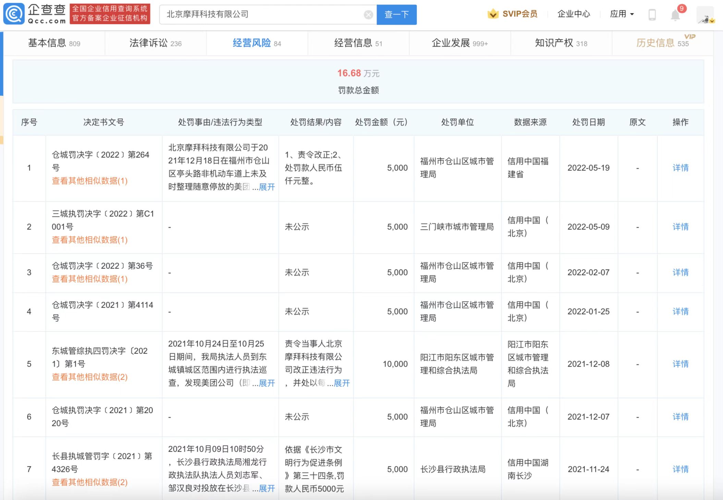View similar data for 长县执城管罚字 row
The image size is (723, 500).
coord(89,482)
